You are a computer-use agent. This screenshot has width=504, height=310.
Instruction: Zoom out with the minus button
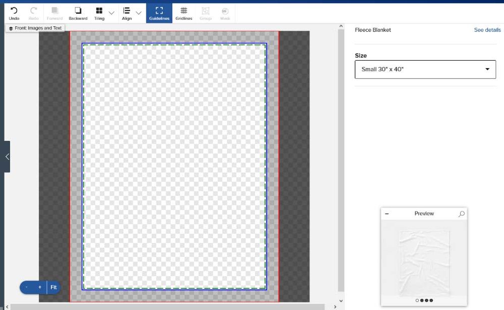click(27, 287)
